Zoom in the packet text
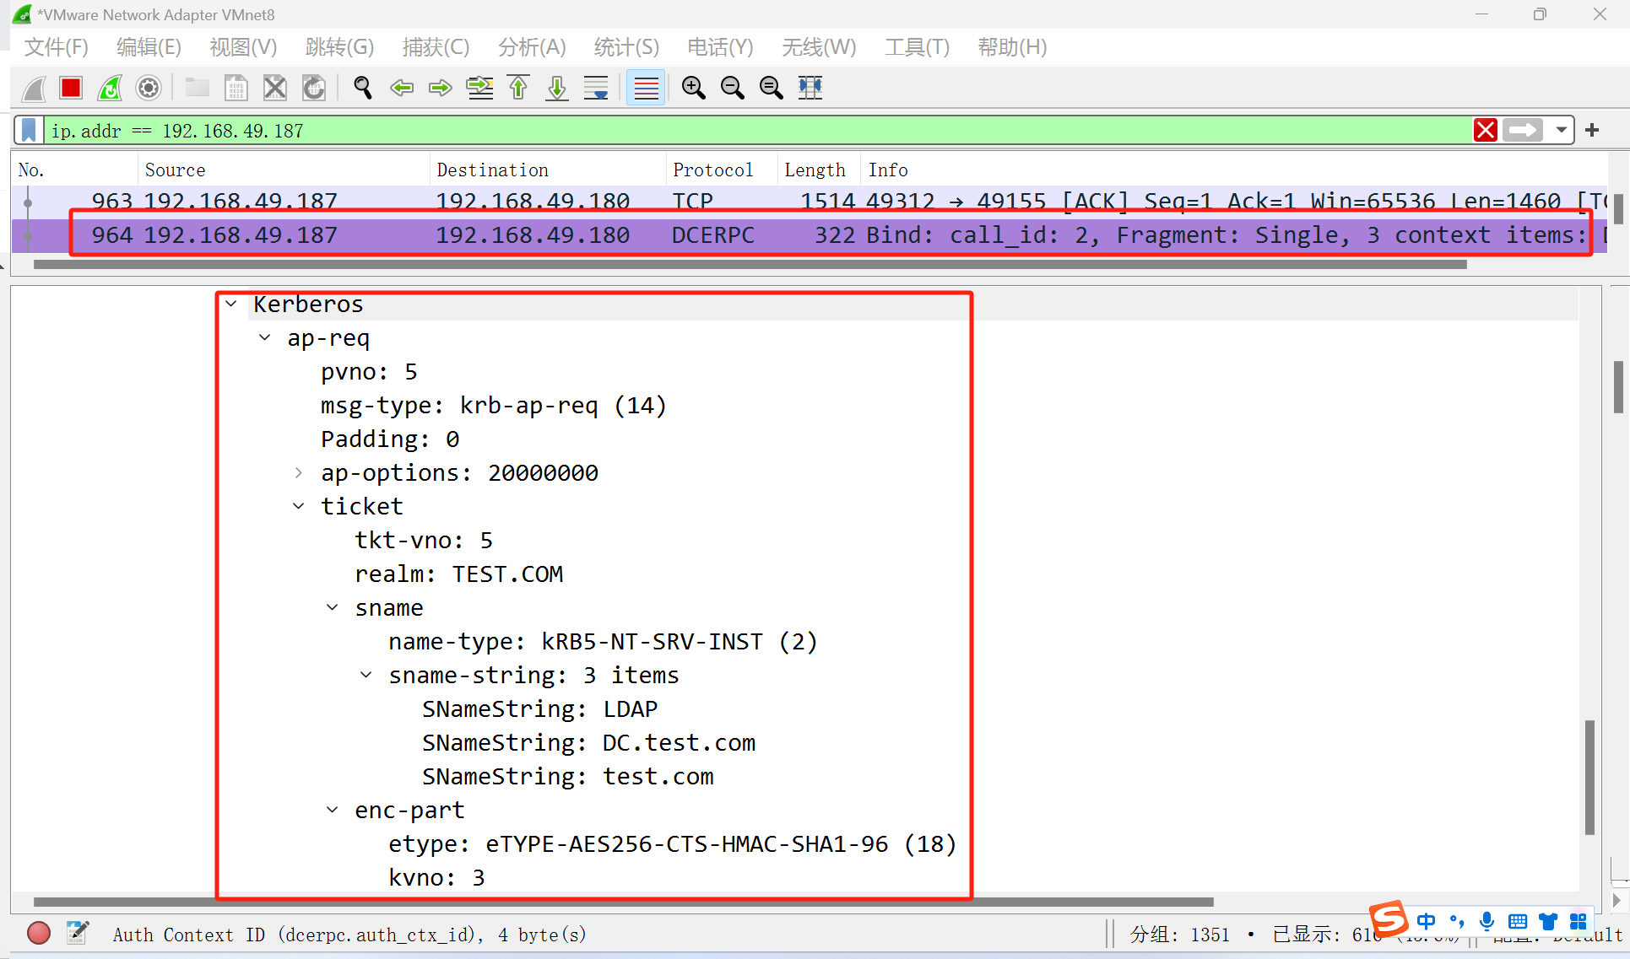 point(694,88)
